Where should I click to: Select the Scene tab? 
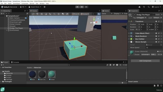[x=34, y=11]
